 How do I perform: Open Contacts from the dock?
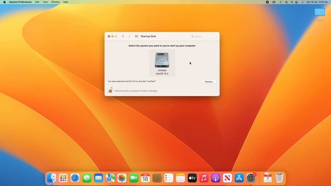(x=157, y=178)
